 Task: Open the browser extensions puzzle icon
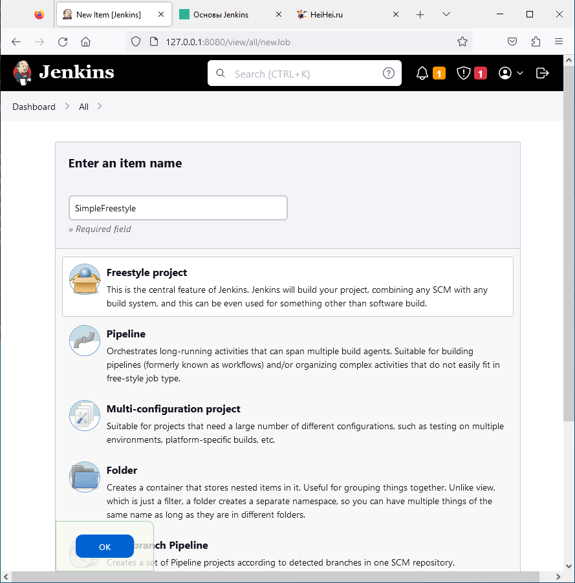pos(536,41)
